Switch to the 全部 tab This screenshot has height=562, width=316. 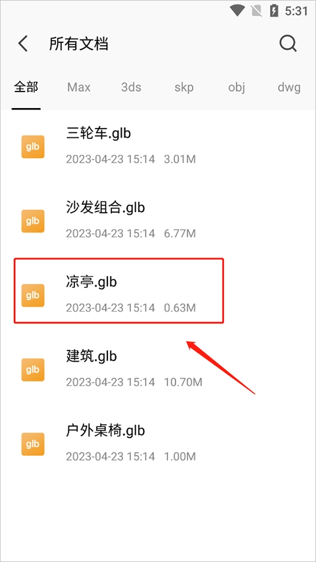point(26,87)
